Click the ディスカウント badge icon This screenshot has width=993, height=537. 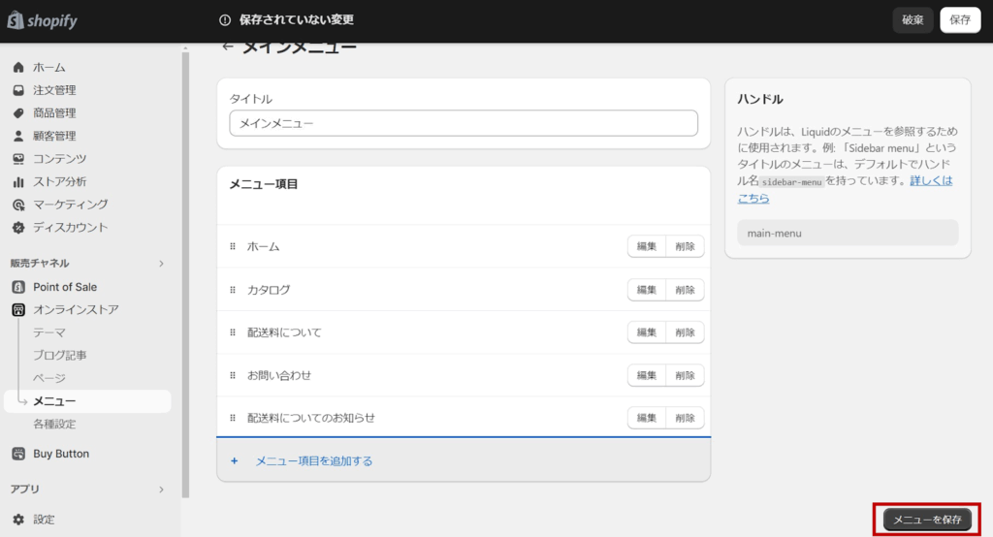click(x=18, y=228)
